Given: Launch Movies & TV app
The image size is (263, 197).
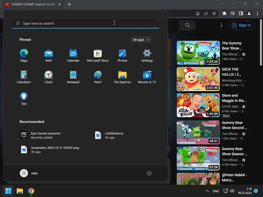Looking at the screenshot, I should tap(147, 77).
